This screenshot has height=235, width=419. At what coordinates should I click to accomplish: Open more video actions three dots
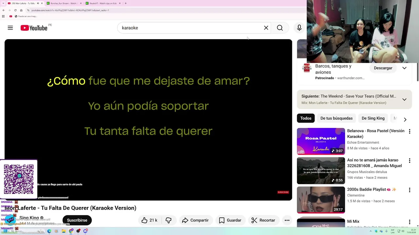coord(287,220)
